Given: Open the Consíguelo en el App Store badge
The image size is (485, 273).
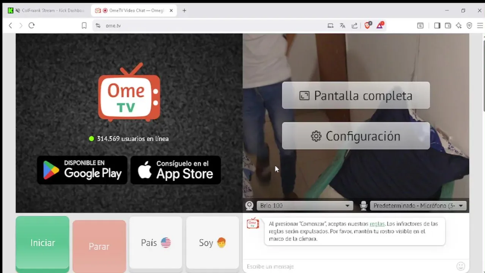Looking at the screenshot, I should [x=176, y=170].
